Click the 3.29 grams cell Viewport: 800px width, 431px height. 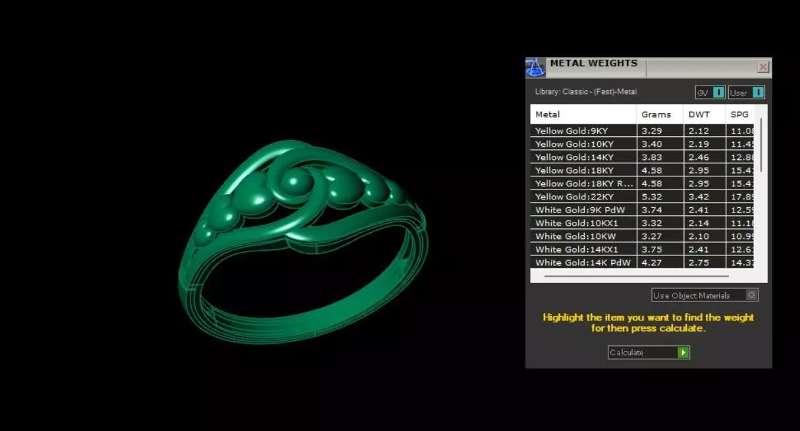pyautogui.click(x=660, y=131)
